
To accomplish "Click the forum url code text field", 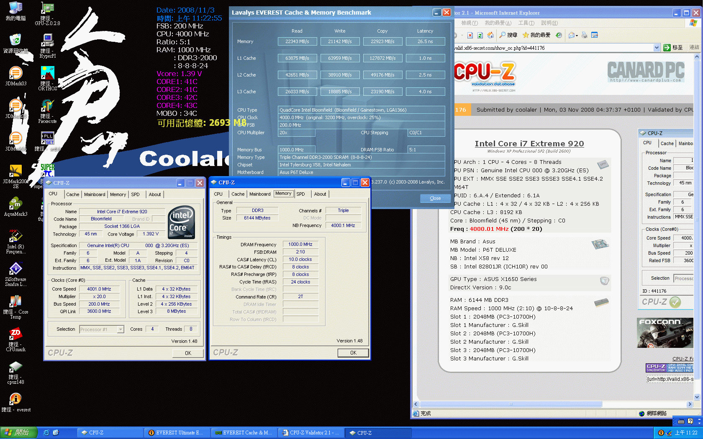I will tap(670, 379).
